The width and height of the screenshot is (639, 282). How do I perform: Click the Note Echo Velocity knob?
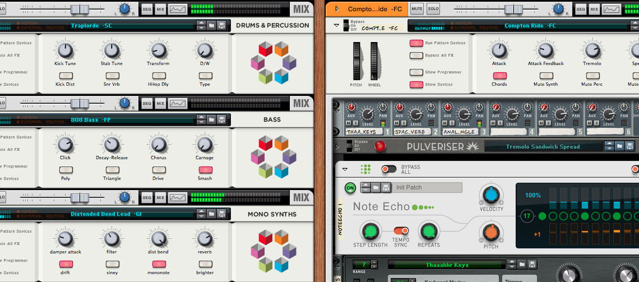tap(491, 195)
